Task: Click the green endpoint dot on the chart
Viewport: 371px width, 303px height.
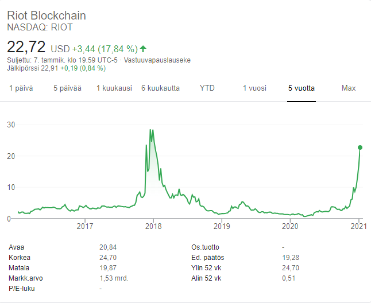Action: pos(360,147)
